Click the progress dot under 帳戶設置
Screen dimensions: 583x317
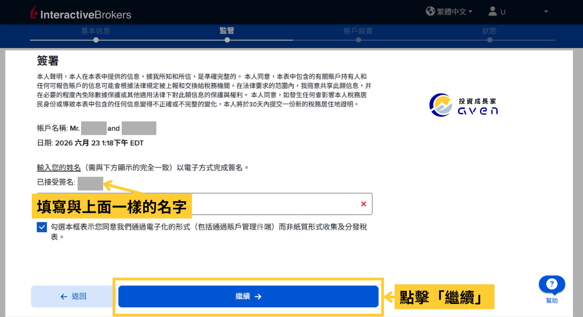click(x=358, y=40)
